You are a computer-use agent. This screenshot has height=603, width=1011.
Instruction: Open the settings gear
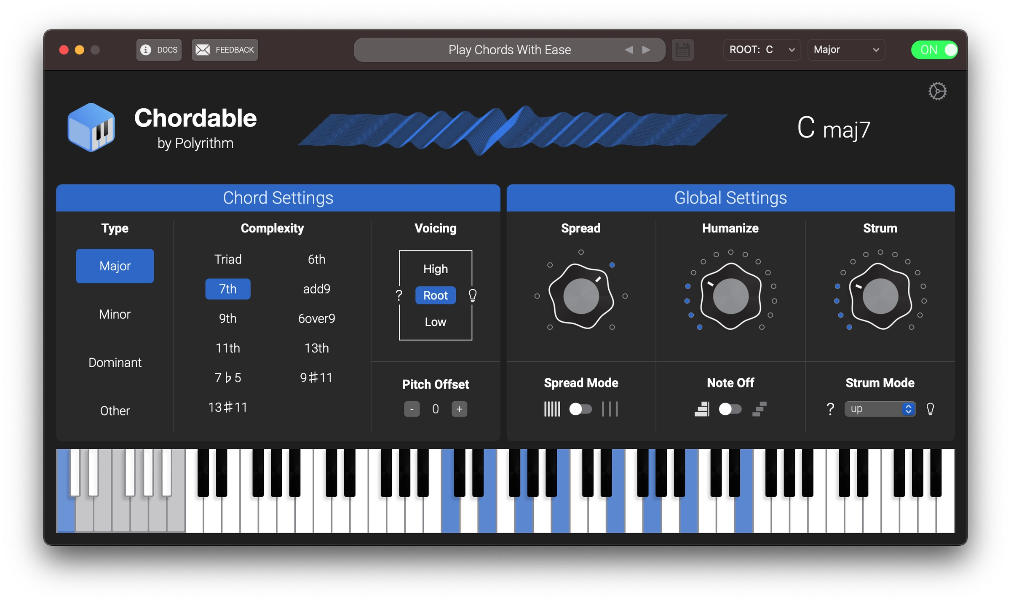pos(938,91)
